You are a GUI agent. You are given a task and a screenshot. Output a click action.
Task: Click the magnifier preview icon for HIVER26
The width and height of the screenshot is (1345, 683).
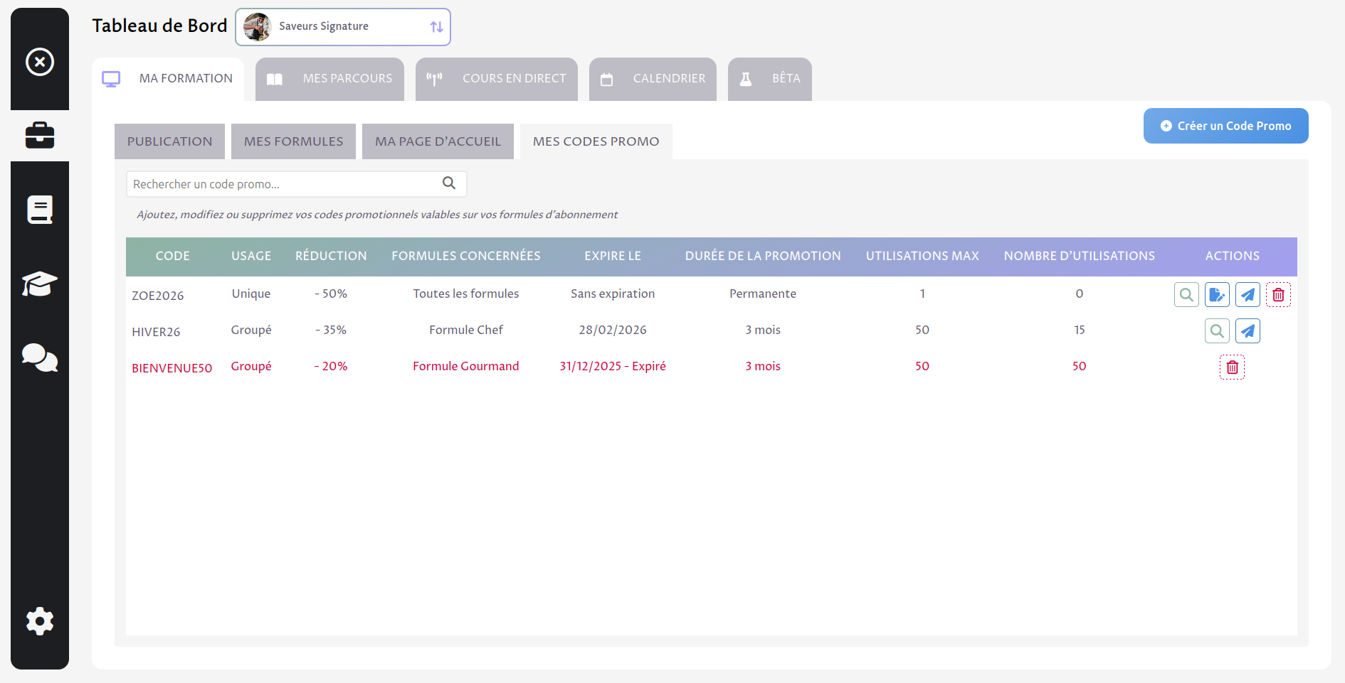1217,330
